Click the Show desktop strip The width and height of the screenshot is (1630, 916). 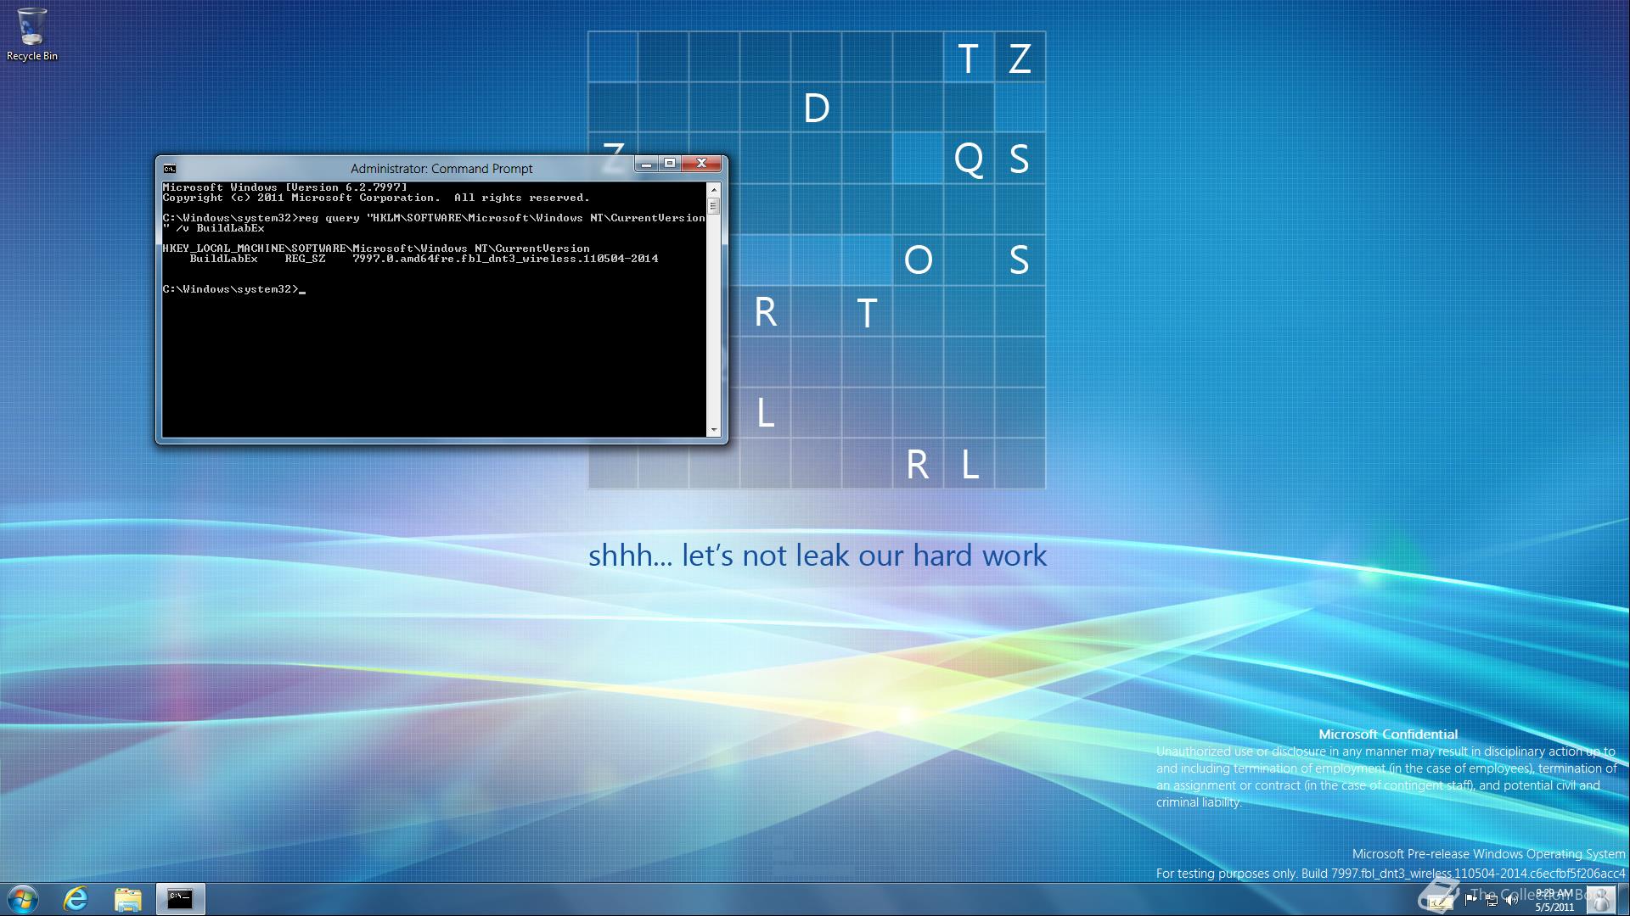click(1623, 899)
